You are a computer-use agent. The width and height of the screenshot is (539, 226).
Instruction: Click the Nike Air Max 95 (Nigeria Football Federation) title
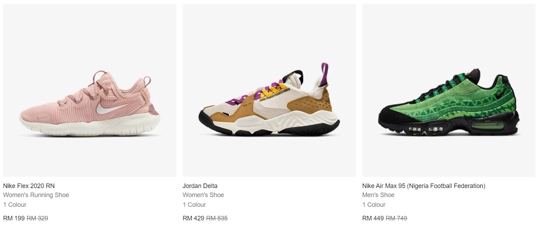(x=424, y=186)
